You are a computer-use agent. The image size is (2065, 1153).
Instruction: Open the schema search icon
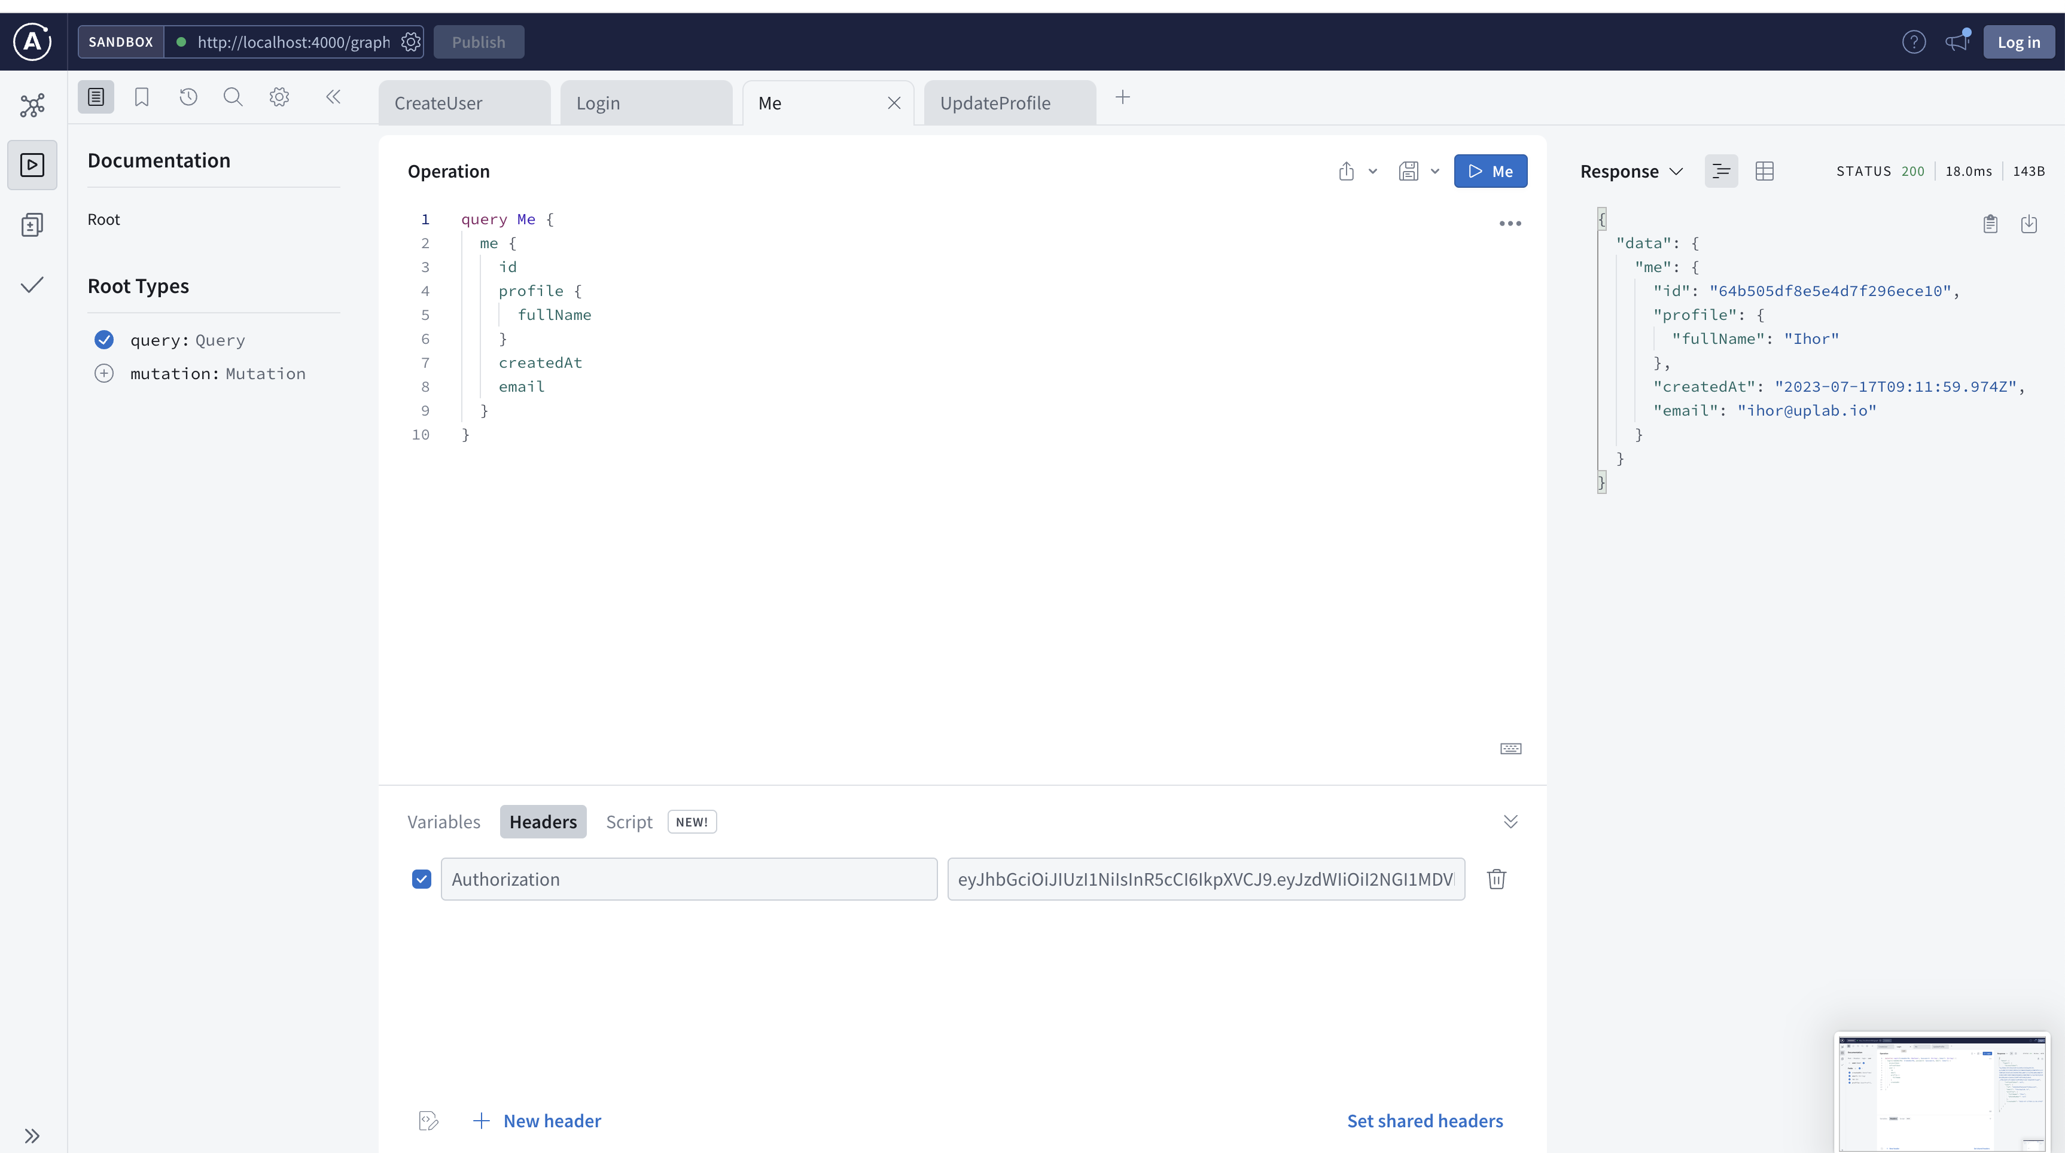(233, 97)
